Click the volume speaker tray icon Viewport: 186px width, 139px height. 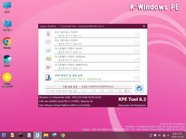tap(159, 135)
